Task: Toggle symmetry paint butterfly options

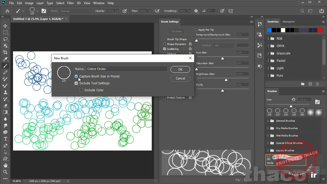Action: (x=231, y=11)
